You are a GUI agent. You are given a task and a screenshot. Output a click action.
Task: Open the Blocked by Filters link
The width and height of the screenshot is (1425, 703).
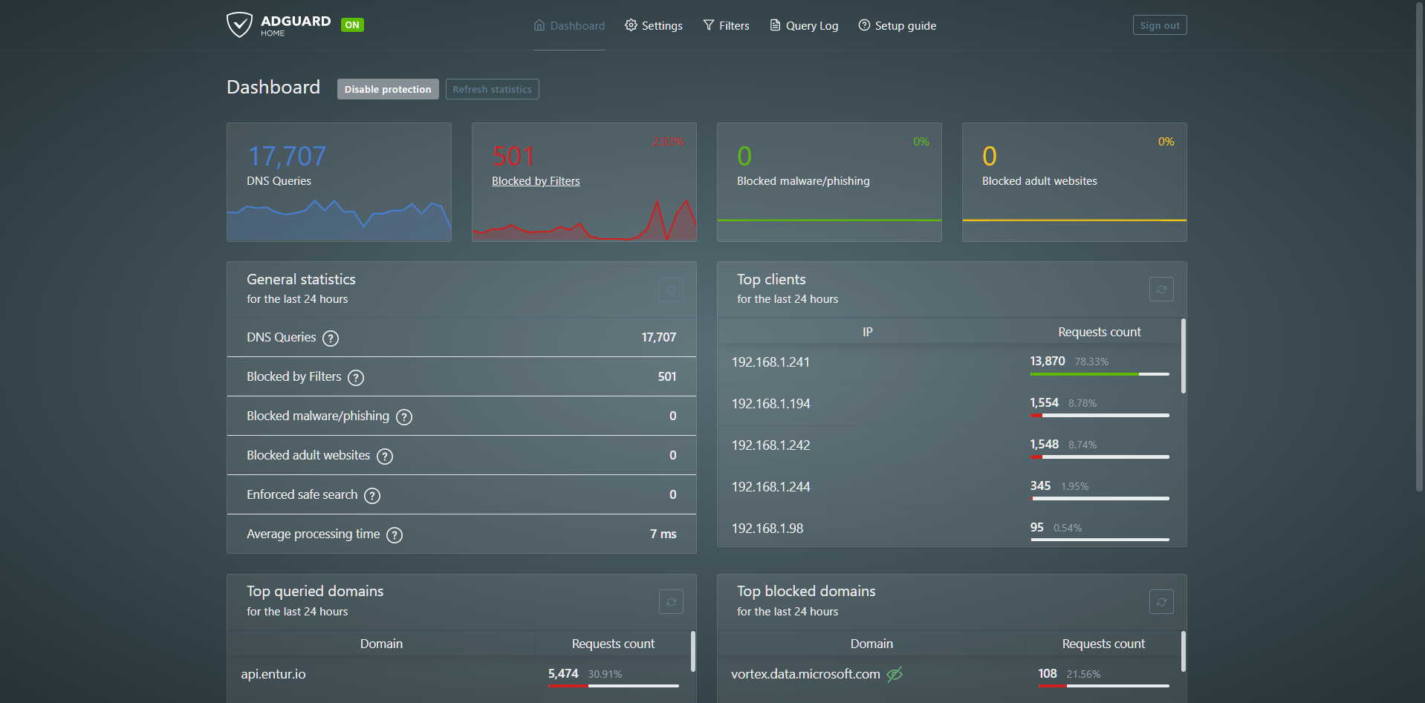pos(536,181)
